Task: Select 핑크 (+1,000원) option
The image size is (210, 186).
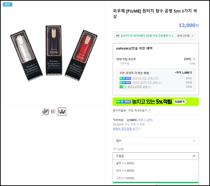Action: [x=156, y=171]
